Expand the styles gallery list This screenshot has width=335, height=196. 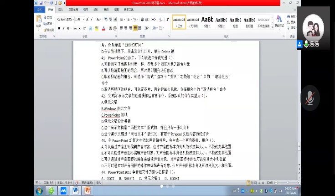pyautogui.click(x=271, y=27)
